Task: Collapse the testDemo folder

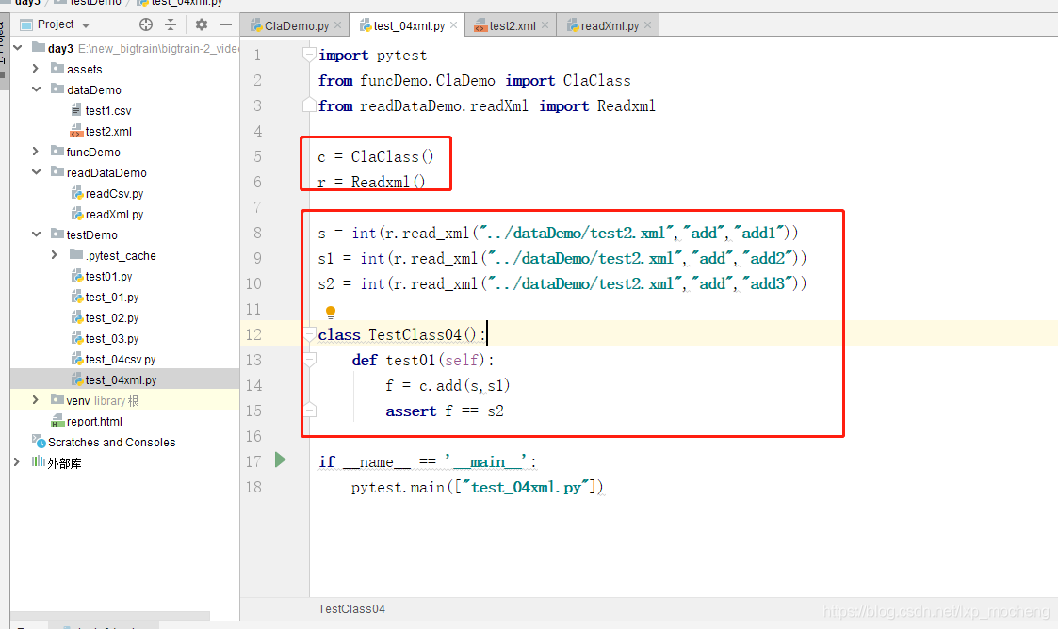Action: (x=35, y=234)
